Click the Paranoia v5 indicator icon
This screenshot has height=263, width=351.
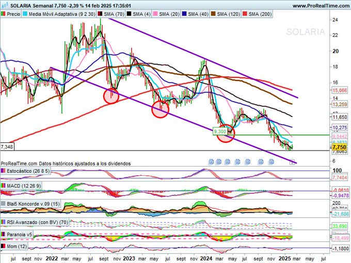point(3,234)
